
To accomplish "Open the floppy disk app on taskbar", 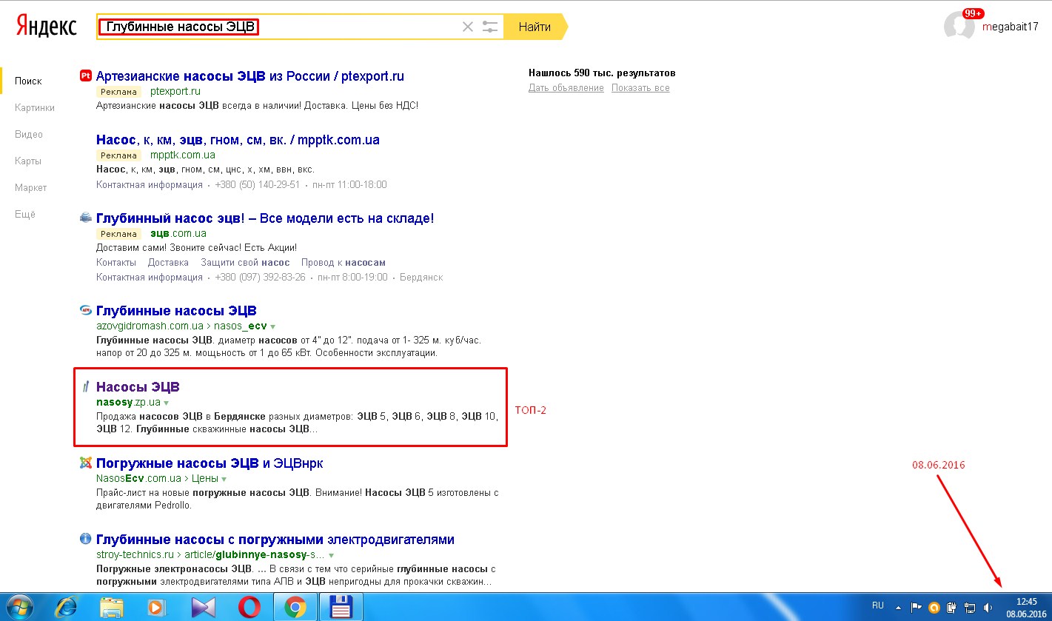I will pyautogui.click(x=341, y=607).
